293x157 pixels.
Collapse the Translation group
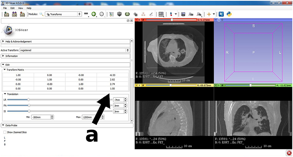pos(11,94)
